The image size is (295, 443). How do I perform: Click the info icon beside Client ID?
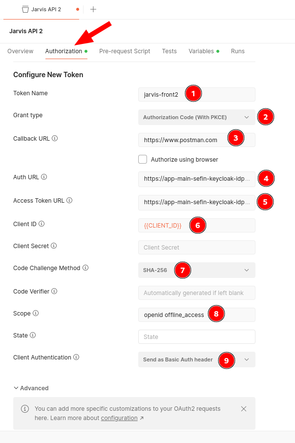[42, 224]
